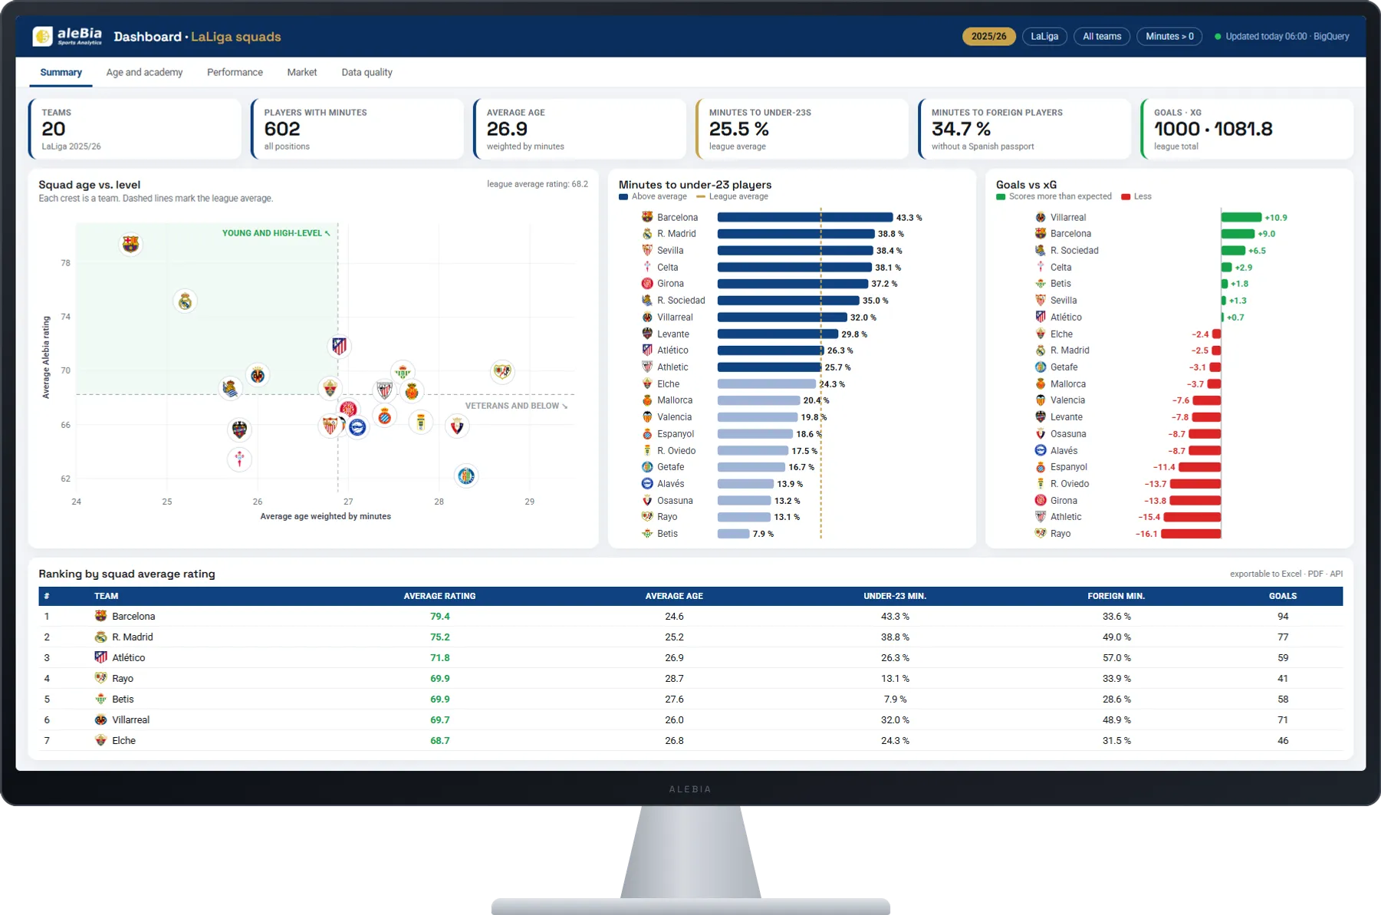Click Scores more than expected legend swatch
Image resolution: width=1381 pixels, height=915 pixels.
pyautogui.click(x=1001, y=197)
